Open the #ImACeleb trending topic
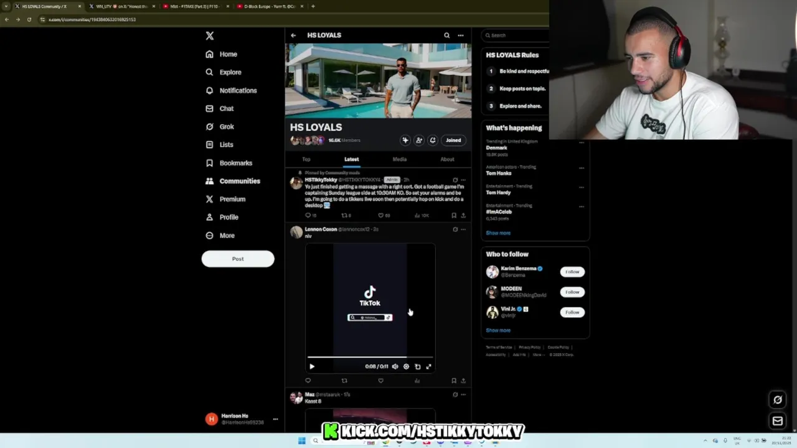 (499, 212)
